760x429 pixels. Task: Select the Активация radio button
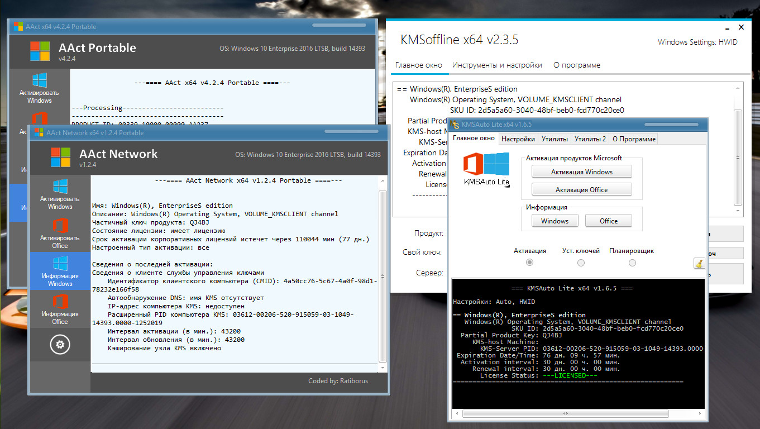click(530, 263)
